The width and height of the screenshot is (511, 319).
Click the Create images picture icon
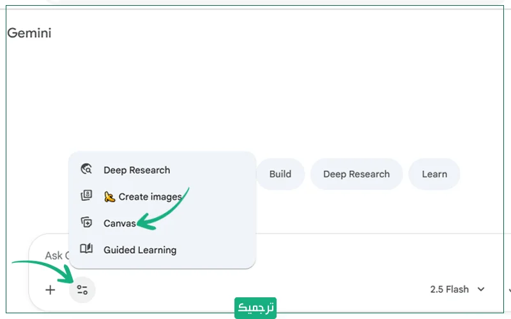(86, 197)
